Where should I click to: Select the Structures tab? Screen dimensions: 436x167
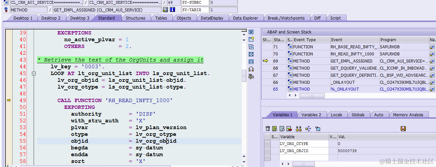click(135, 18)
